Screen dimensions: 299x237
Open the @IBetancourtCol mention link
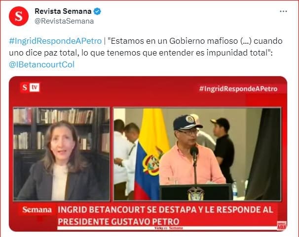click(41, 64)
